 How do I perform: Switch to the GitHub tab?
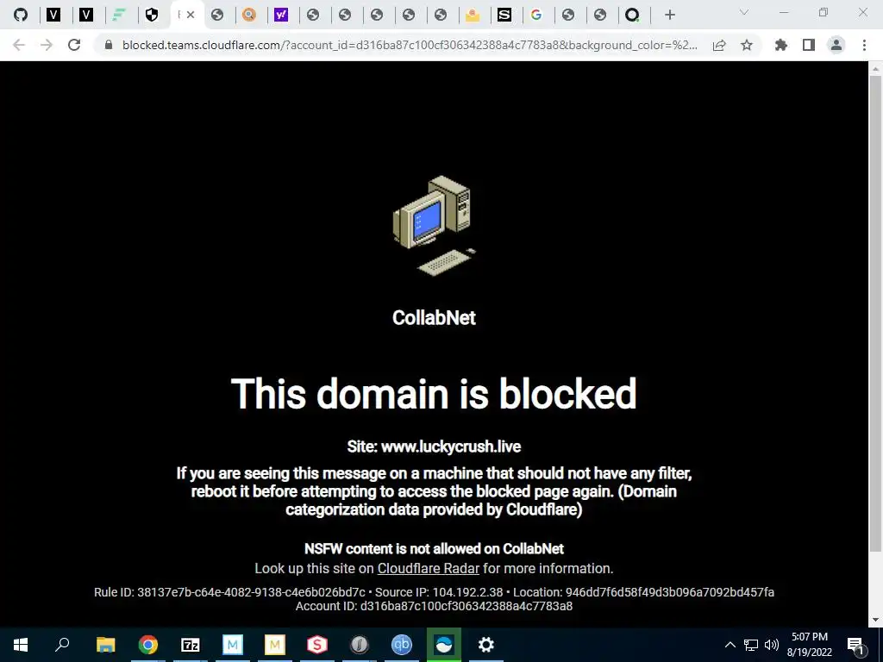tap(21, 16)
